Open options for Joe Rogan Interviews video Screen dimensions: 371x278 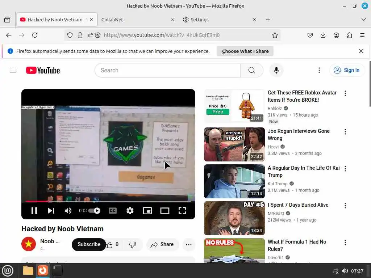[x=345, y=132]
